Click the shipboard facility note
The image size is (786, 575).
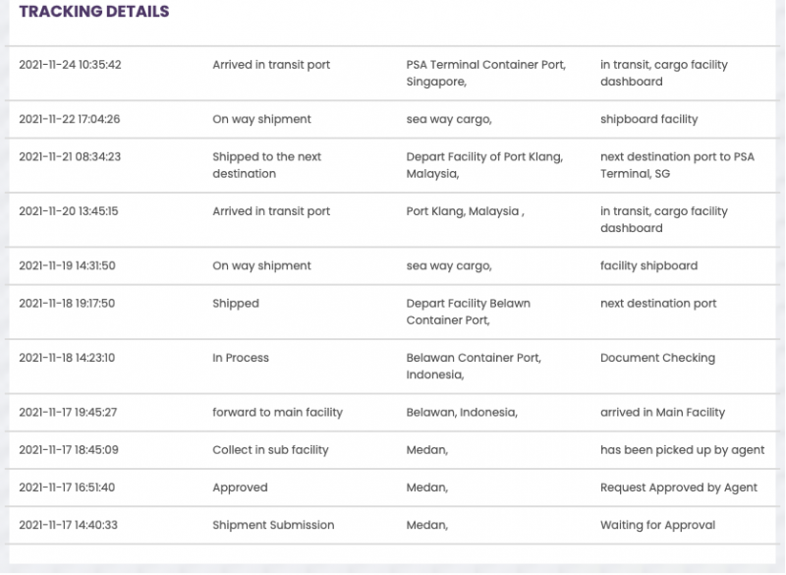648,119
